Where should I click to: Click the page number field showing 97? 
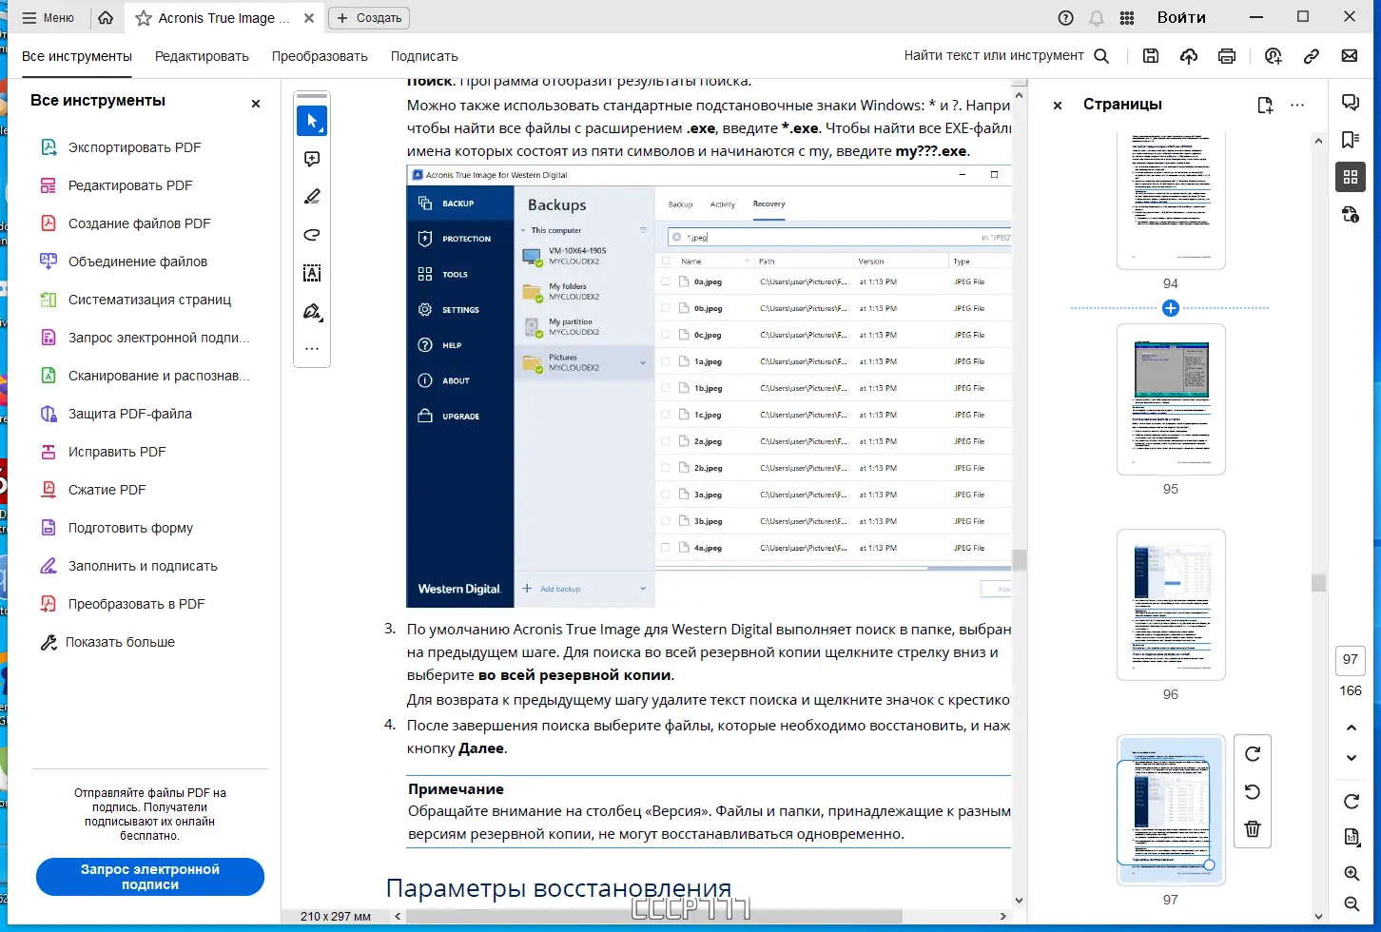tap(1350, 659)
